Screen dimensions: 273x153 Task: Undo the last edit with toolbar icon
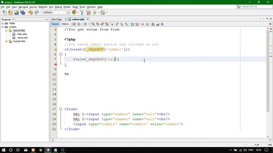(30, 12)
